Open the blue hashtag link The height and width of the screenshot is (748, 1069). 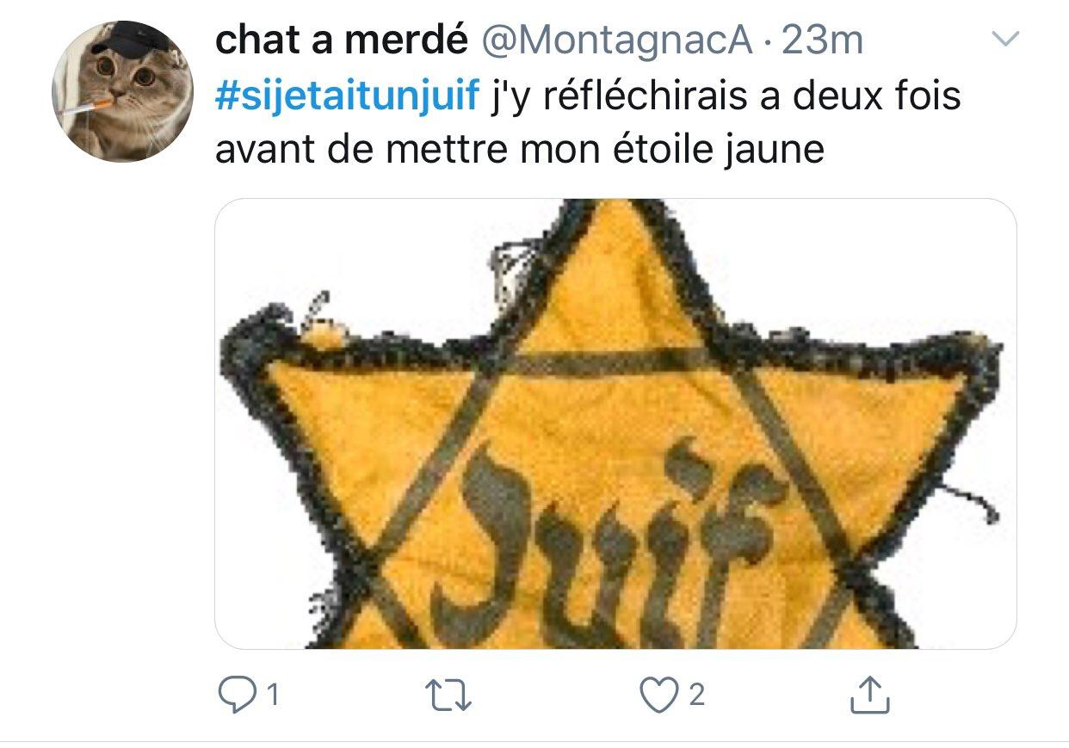(x=346, y=96)
